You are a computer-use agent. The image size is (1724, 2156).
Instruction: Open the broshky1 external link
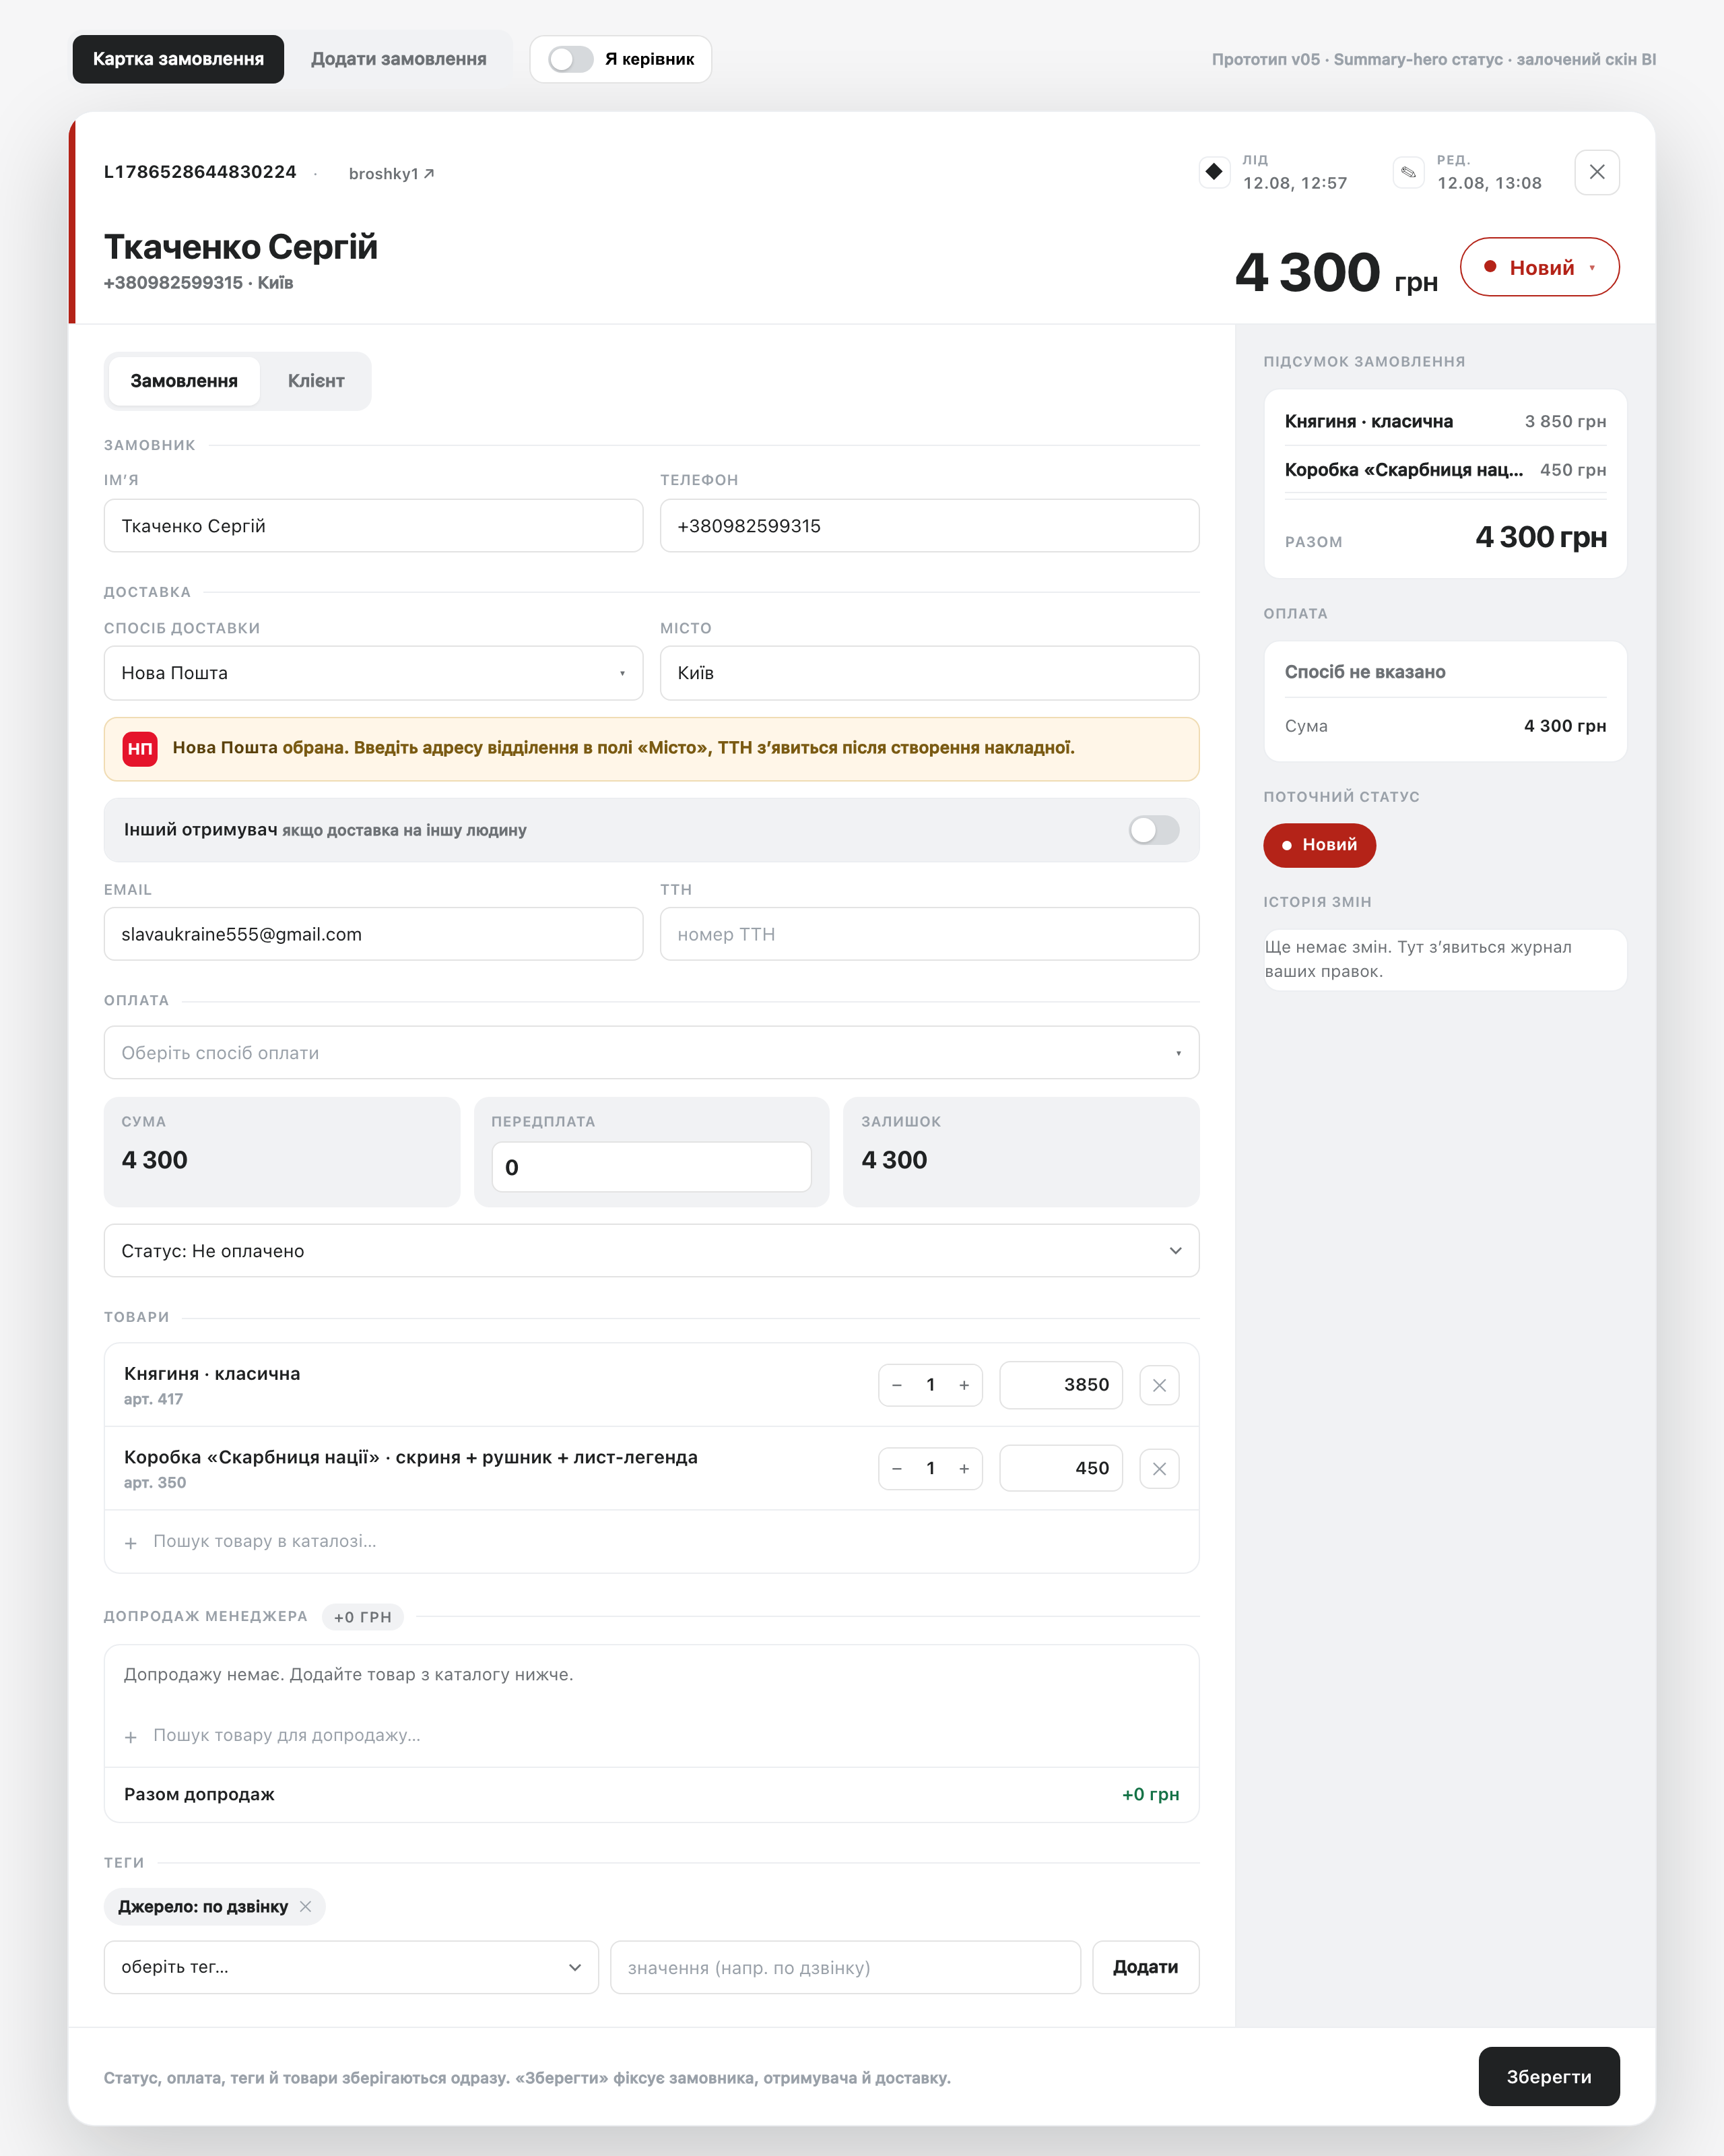click(x=391, y=174)
